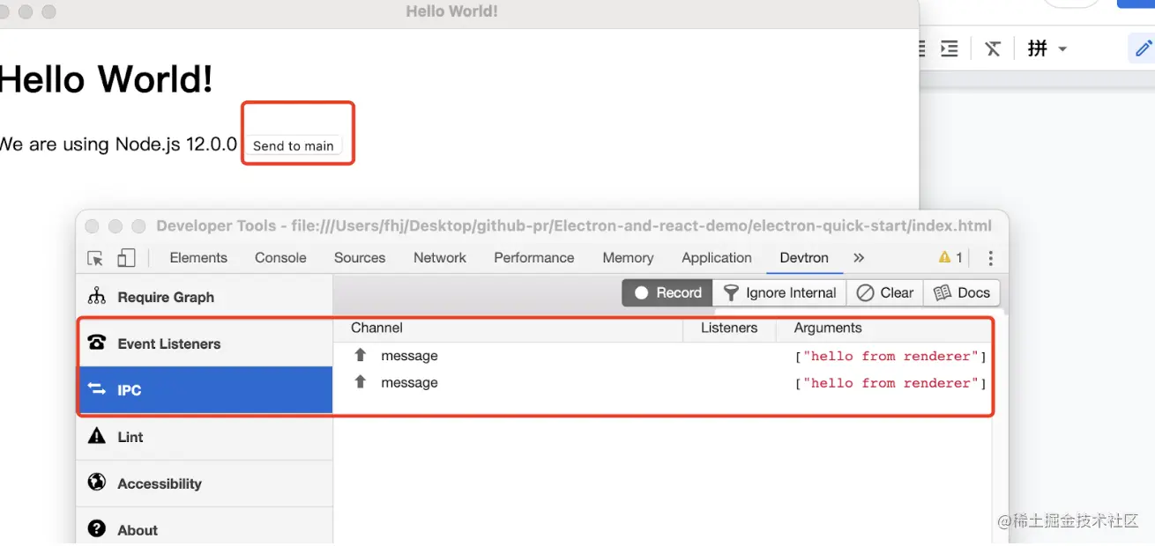This screenshot has height=546, width=1155.
Task: Select IPC in Devtron sidebar
Action: 205,390
